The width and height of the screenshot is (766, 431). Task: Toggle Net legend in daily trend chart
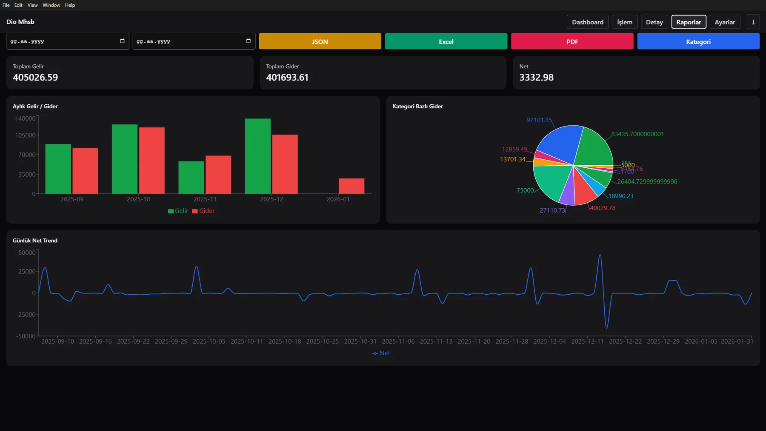click(x=381, y=353)
